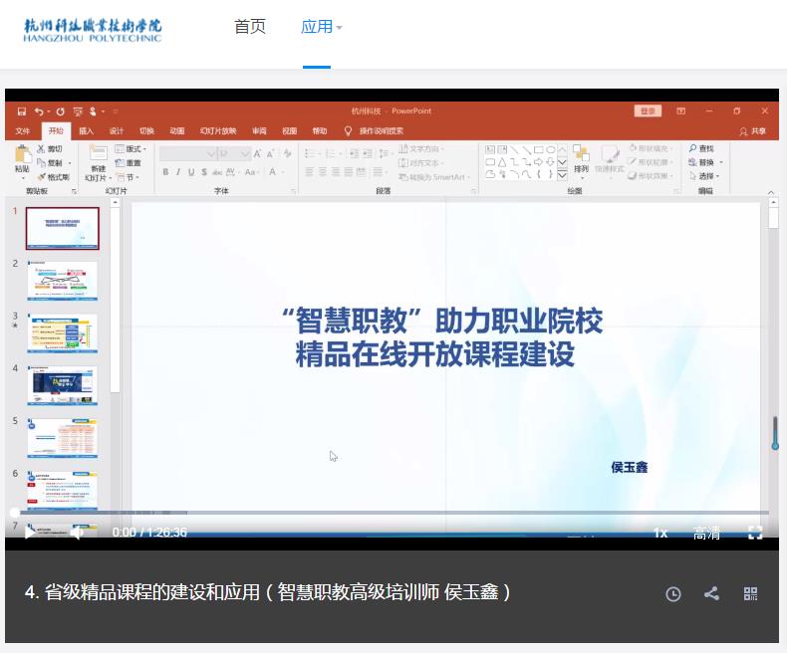Viewport: 787px width, 653px height.
Task: Play the video
Action: pos(29,533)
